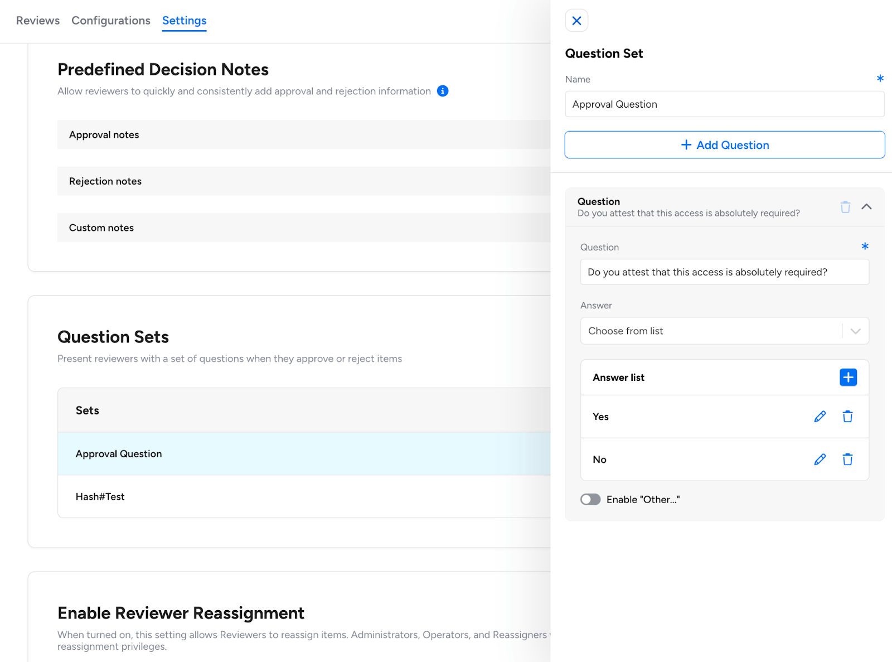892x662 pixels.
Task: Open the Choose from list answer dropdown
Action: (x=724, y=331)
